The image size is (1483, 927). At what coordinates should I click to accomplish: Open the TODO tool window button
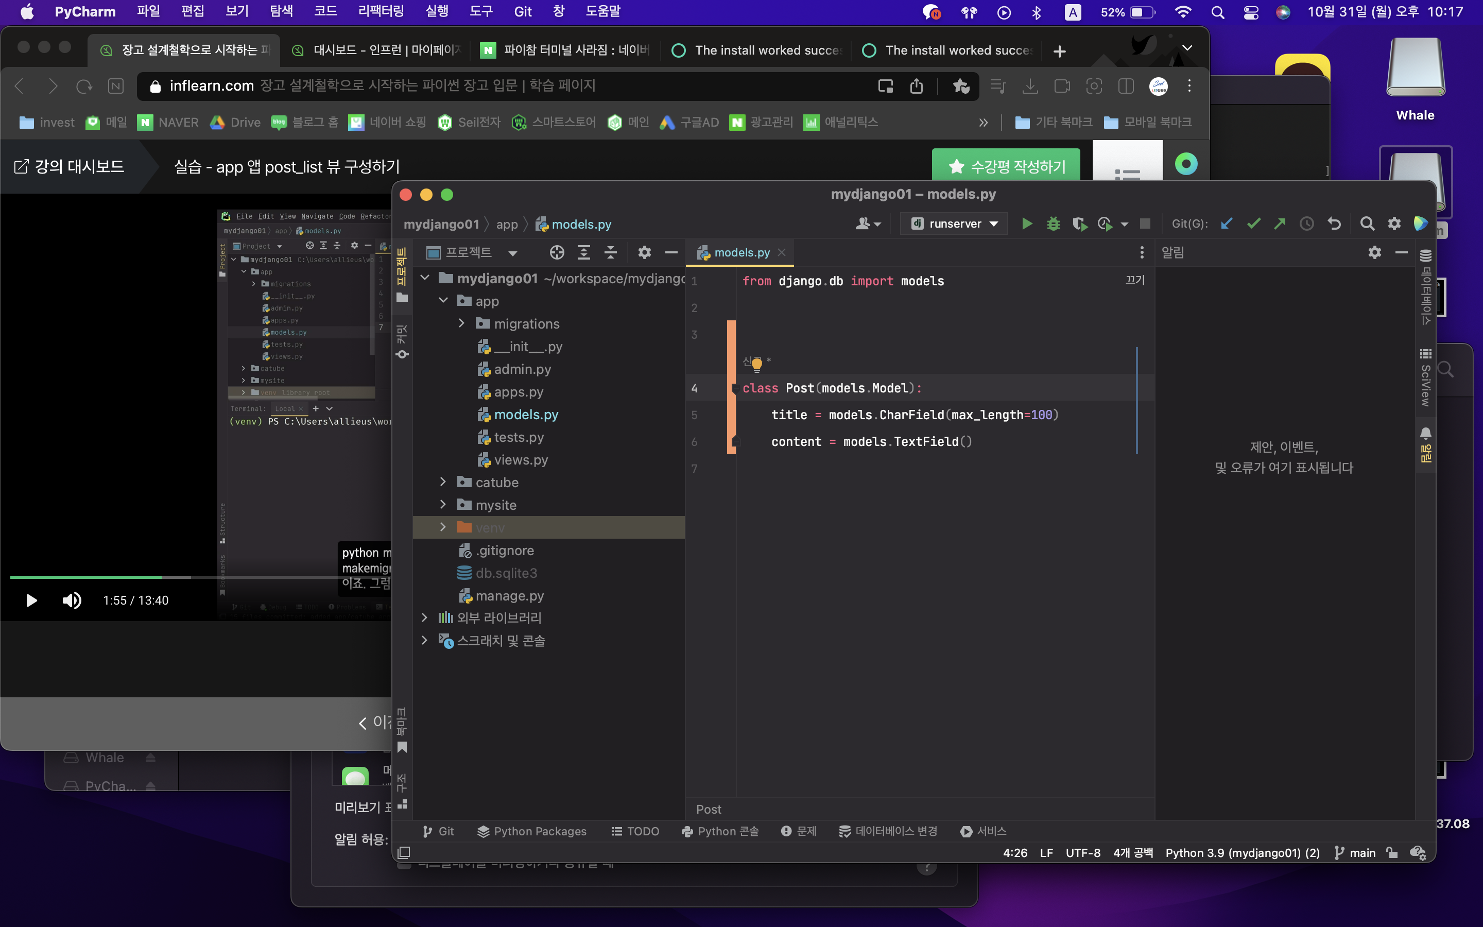tap(635, 831)
